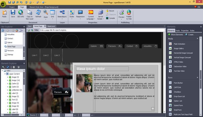Switch to the Project ribbon tab
Viewport: 203px width, 117px height.
click(12, 7)
